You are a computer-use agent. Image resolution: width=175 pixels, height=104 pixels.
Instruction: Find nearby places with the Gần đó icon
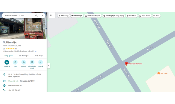pyautogui.click(x=24, y=62)
